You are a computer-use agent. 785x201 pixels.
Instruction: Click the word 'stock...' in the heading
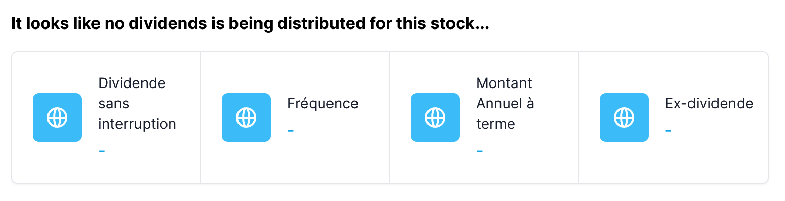pyautogui.click(x=461, y=24)
